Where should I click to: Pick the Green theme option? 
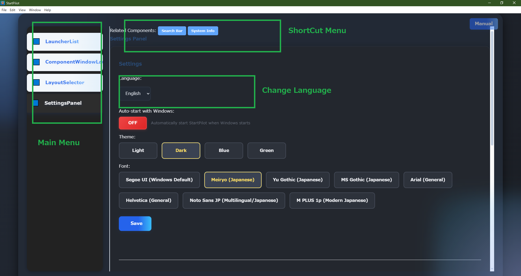[266, 151]
